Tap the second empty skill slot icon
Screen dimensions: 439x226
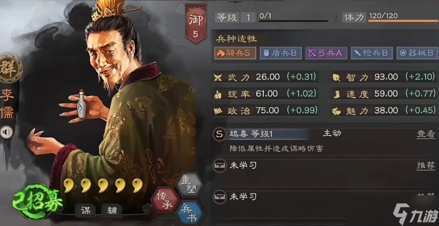(219, 197)
